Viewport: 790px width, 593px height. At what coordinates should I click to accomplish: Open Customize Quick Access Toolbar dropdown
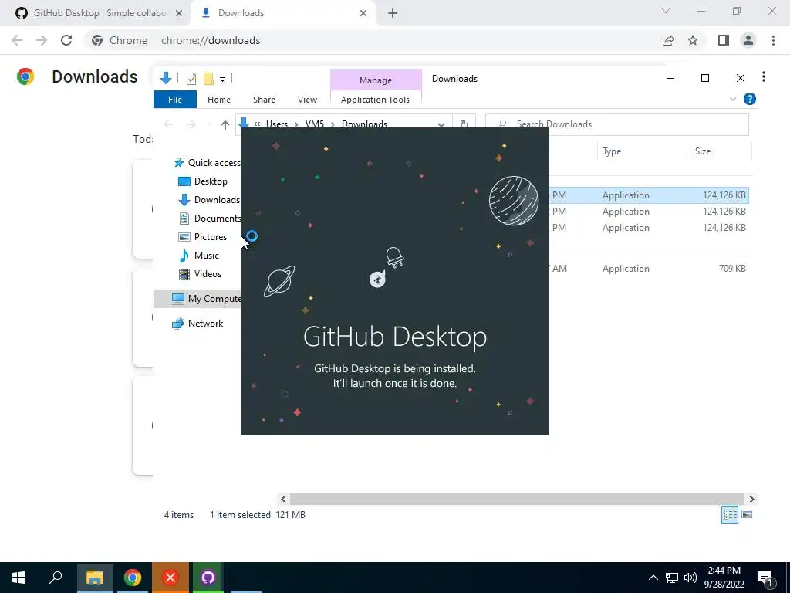[222, 80]
